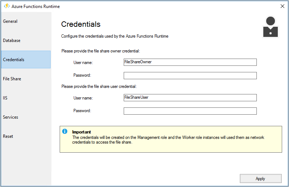Click the Credentials page heading
This screenshot has width=289, height=187.
81,24
